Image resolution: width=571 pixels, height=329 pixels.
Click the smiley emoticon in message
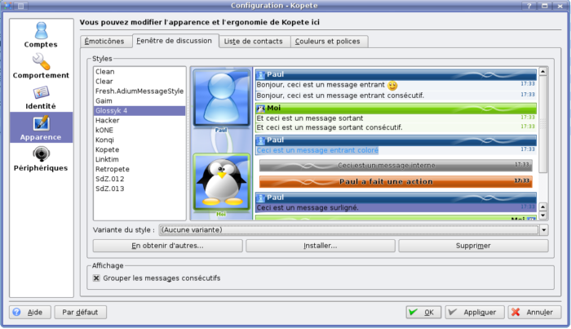pos(392,85)
